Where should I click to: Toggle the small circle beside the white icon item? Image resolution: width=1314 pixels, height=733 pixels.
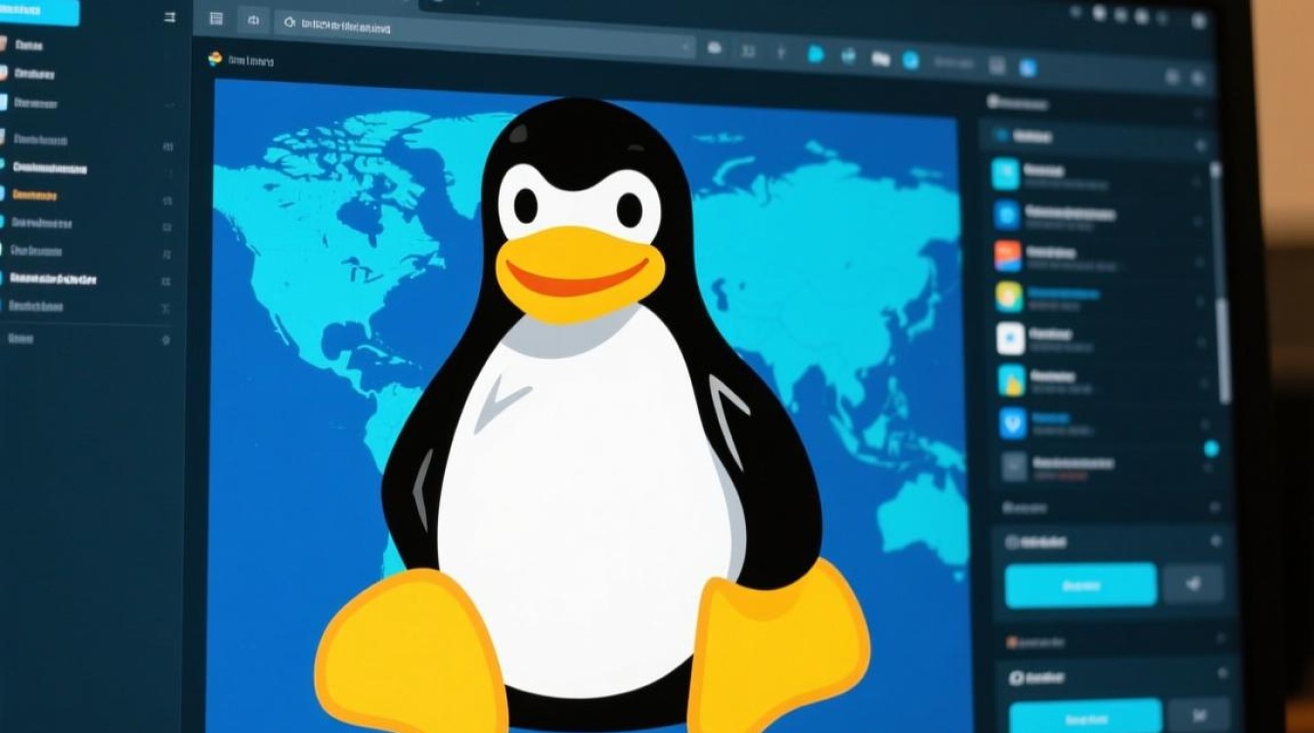[x=1198, y=342]
